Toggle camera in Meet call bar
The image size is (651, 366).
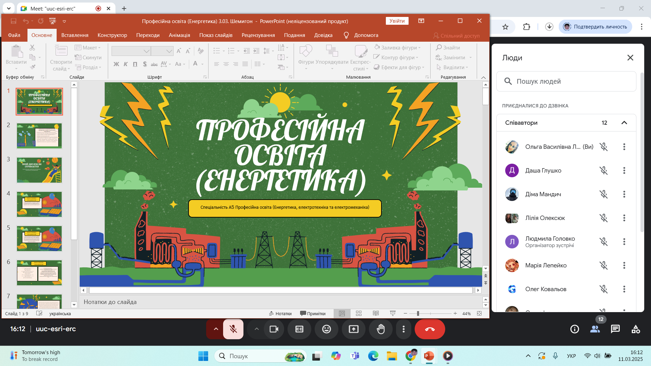[274, 329]
